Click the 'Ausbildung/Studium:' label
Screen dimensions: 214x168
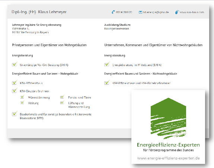118,25
